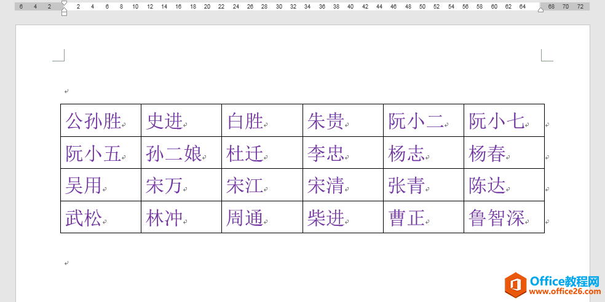Click the table cell containing 陈达

click(504, 185)
